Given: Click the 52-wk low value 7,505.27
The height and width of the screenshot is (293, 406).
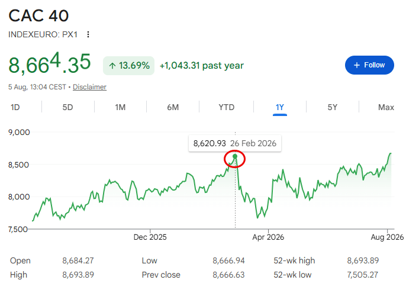Looking at the screenshot, I should tap(362, 275).
